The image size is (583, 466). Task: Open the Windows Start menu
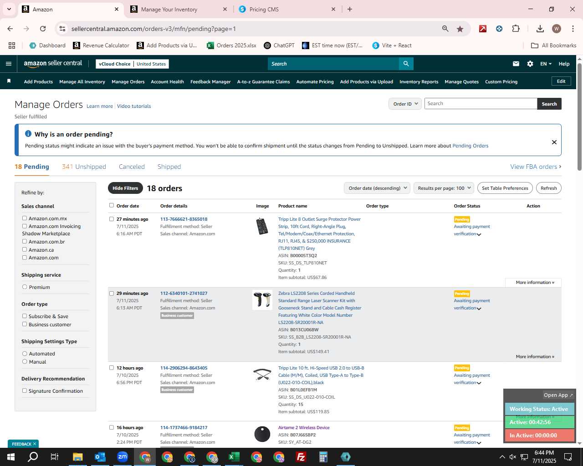click(10, 457)
